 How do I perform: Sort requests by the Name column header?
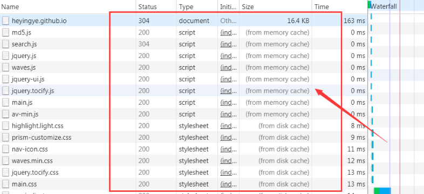[x=67, y=7]
